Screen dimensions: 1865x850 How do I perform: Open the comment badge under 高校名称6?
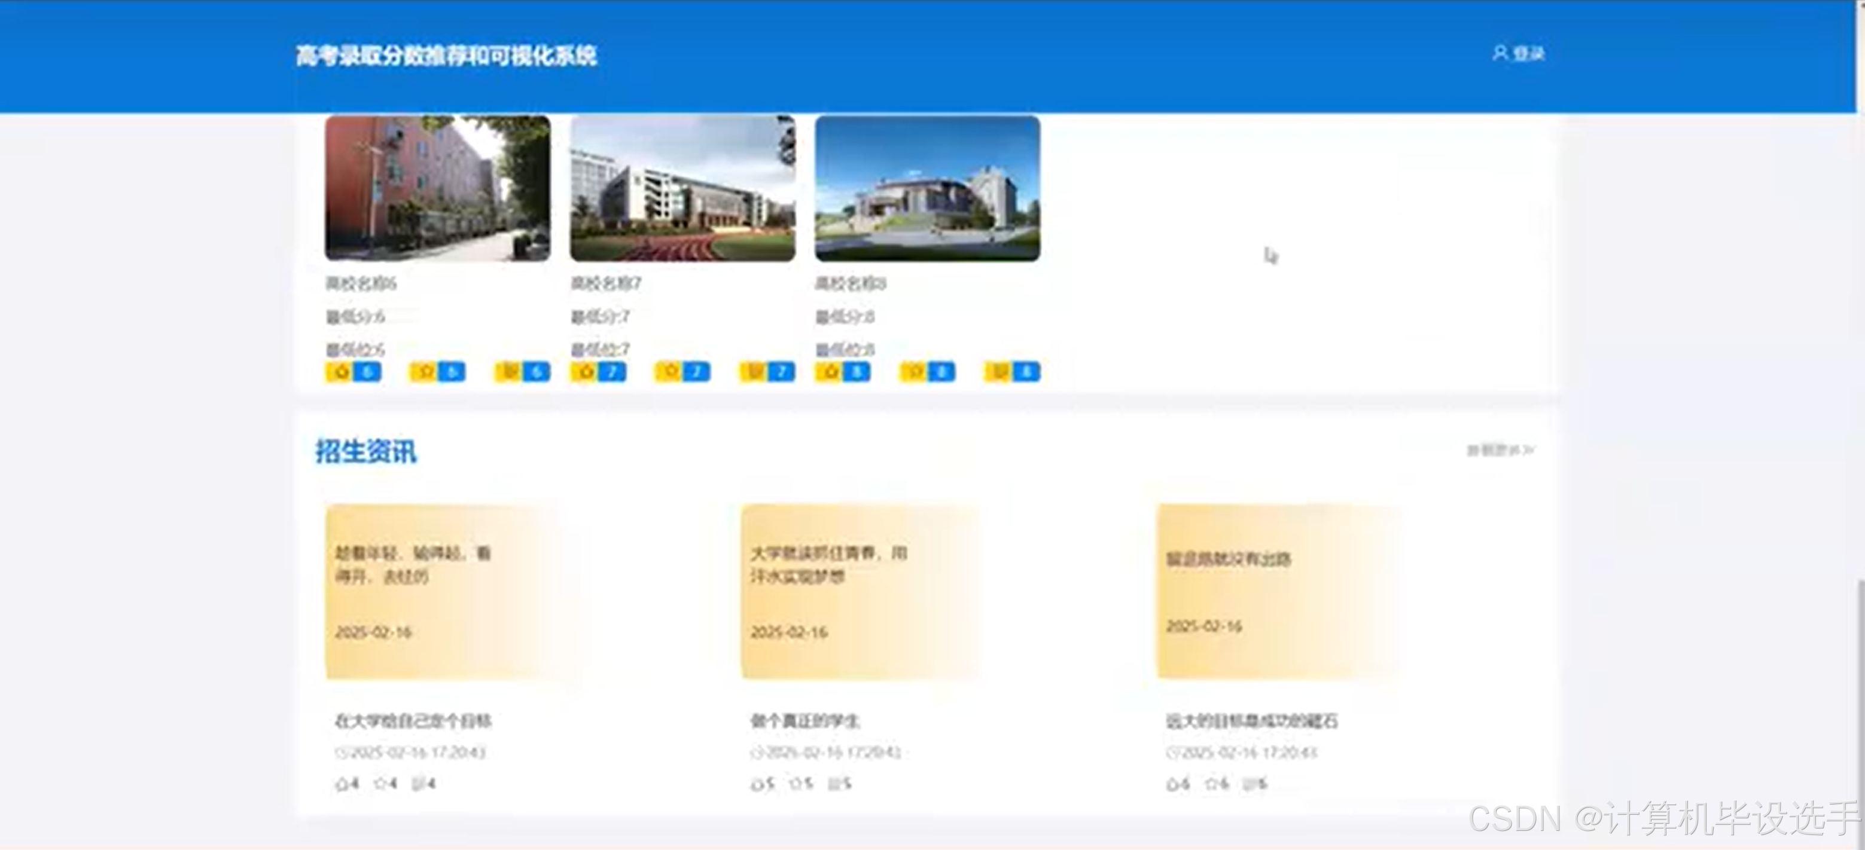pos(522,372)
